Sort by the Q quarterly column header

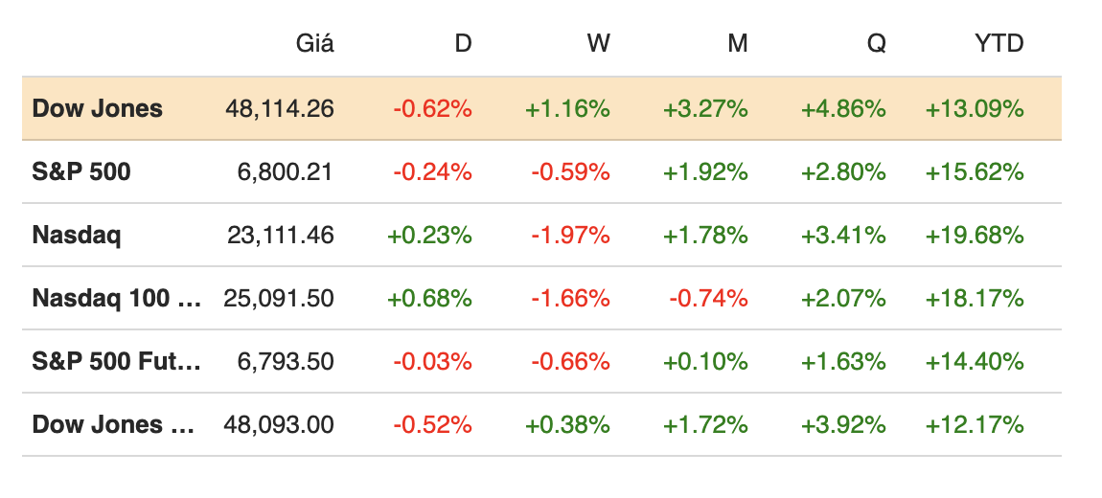pos(876,43)
